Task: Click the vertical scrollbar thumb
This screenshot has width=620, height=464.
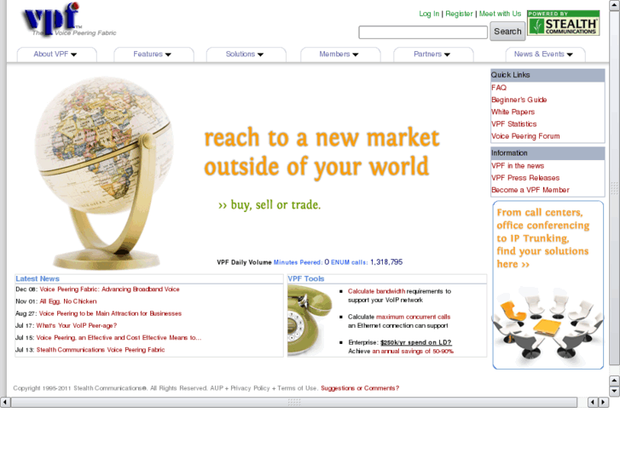Action: [614, 188]
